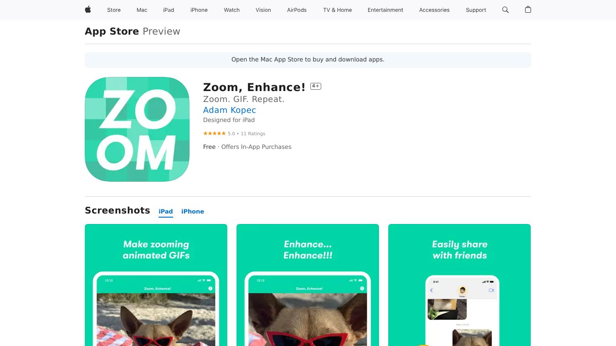Open developer Adam Kopec's page
The height and width of the screenshot is (346, 616).
[230, 110]
